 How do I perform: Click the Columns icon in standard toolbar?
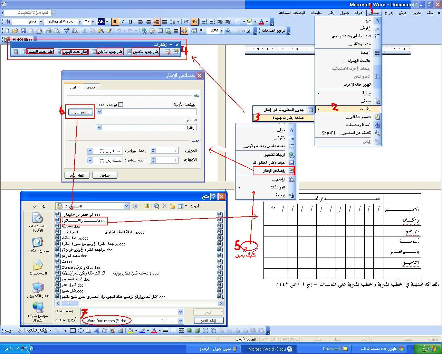pyautogui.click(x=176, y=31)
